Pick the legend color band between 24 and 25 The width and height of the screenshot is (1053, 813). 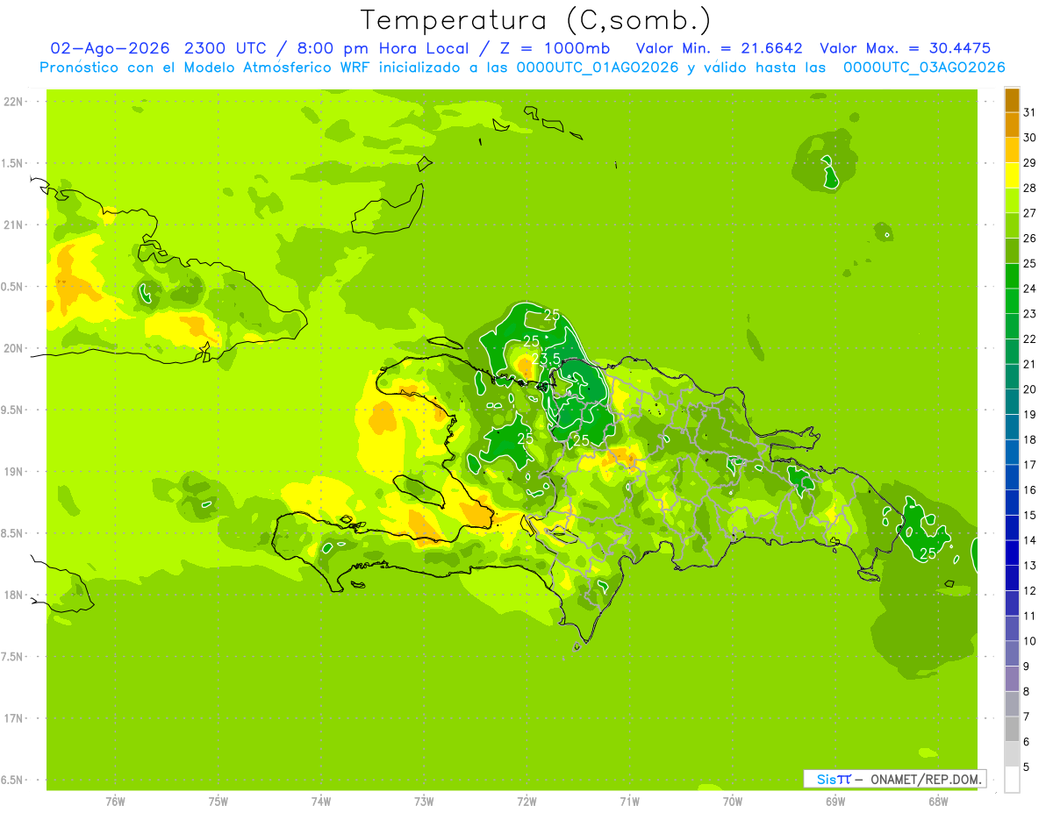[1012, 276]
